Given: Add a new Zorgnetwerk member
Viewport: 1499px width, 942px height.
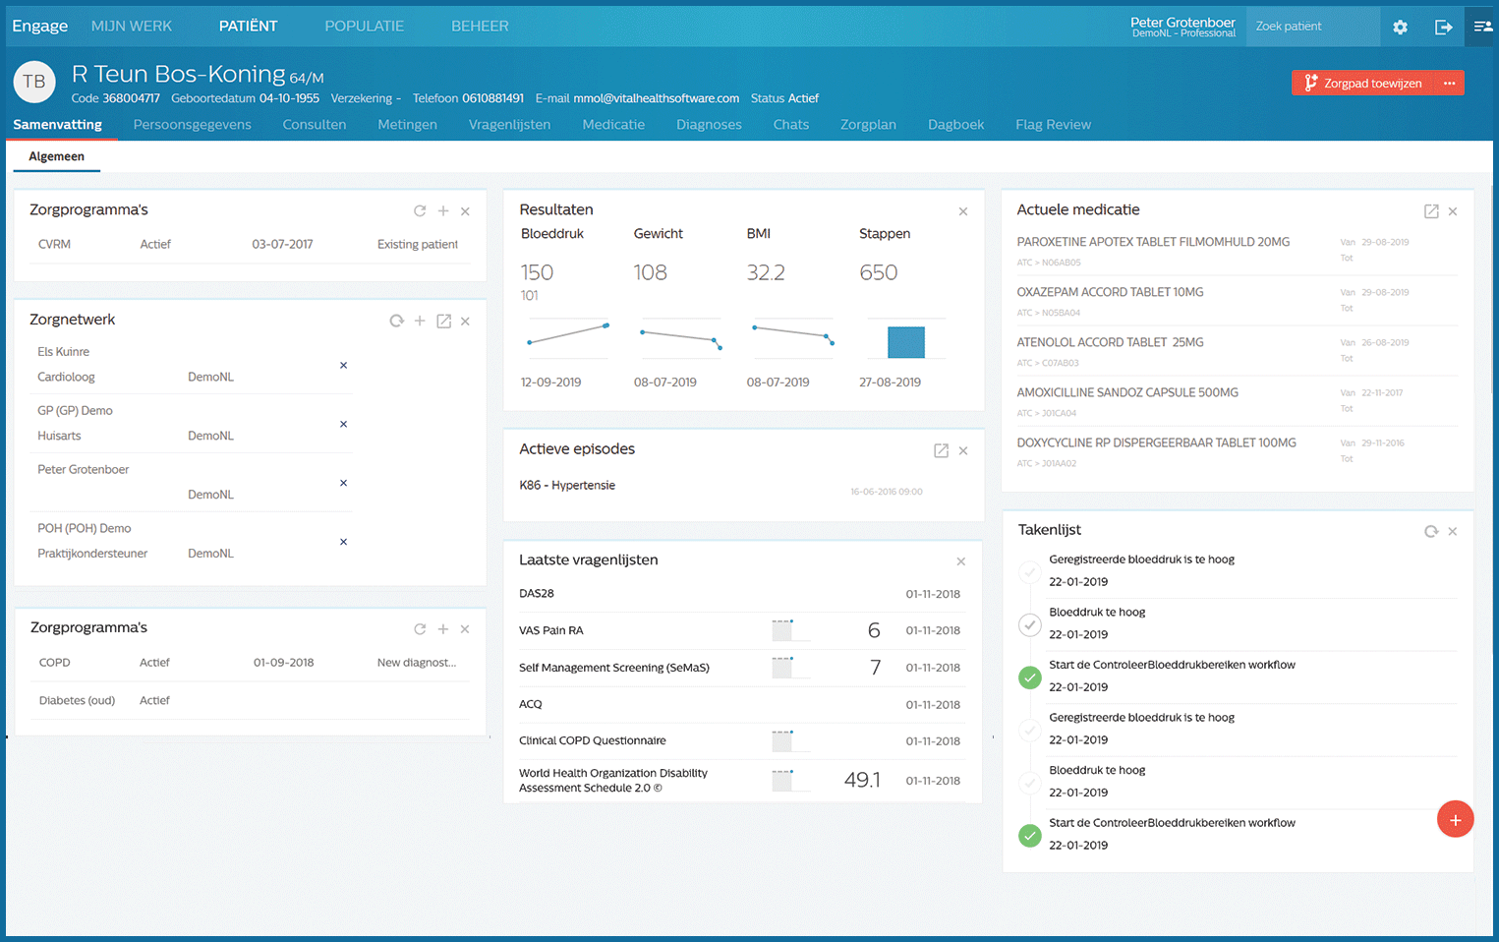Looking at the screenshot, I should point(420,321).
